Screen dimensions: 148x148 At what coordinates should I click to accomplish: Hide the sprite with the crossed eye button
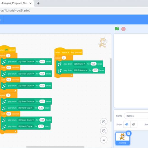click(133, 124)
